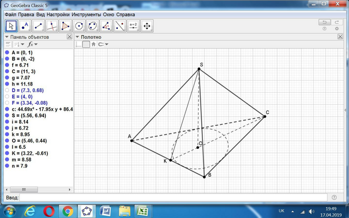Select the Slider a=2 tool
Image resolution: width=349 pixels, height=218 pixels.
point(133,26)
